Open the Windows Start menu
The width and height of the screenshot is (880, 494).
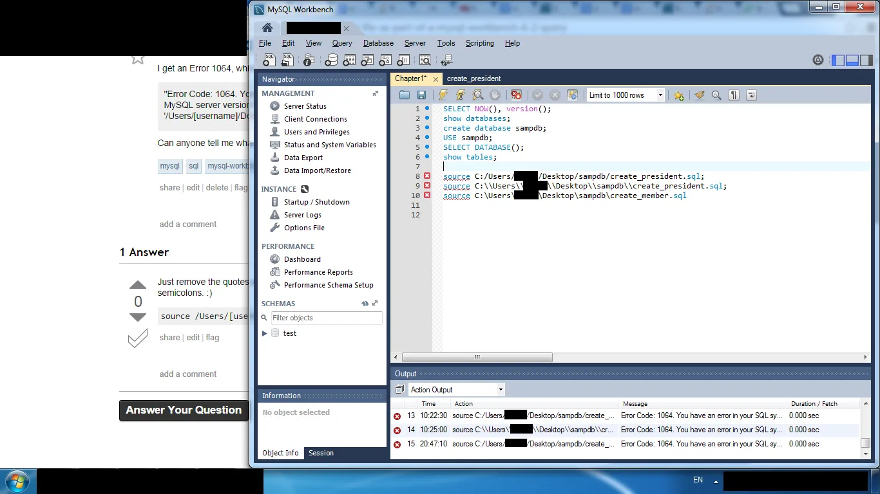(17, 481)
